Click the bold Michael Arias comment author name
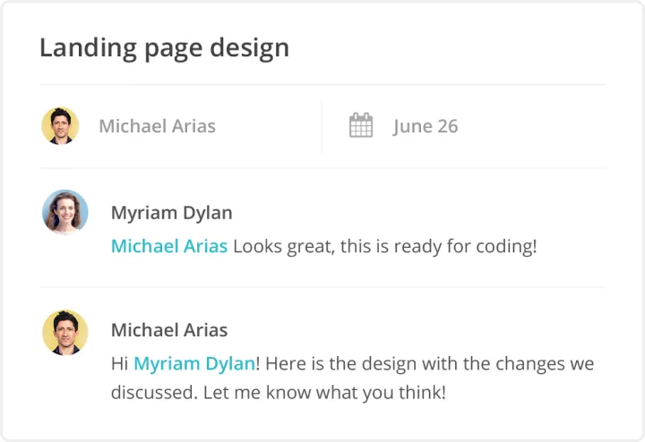The width and height of the screenshot is (645, 442). tap(169, 330)
